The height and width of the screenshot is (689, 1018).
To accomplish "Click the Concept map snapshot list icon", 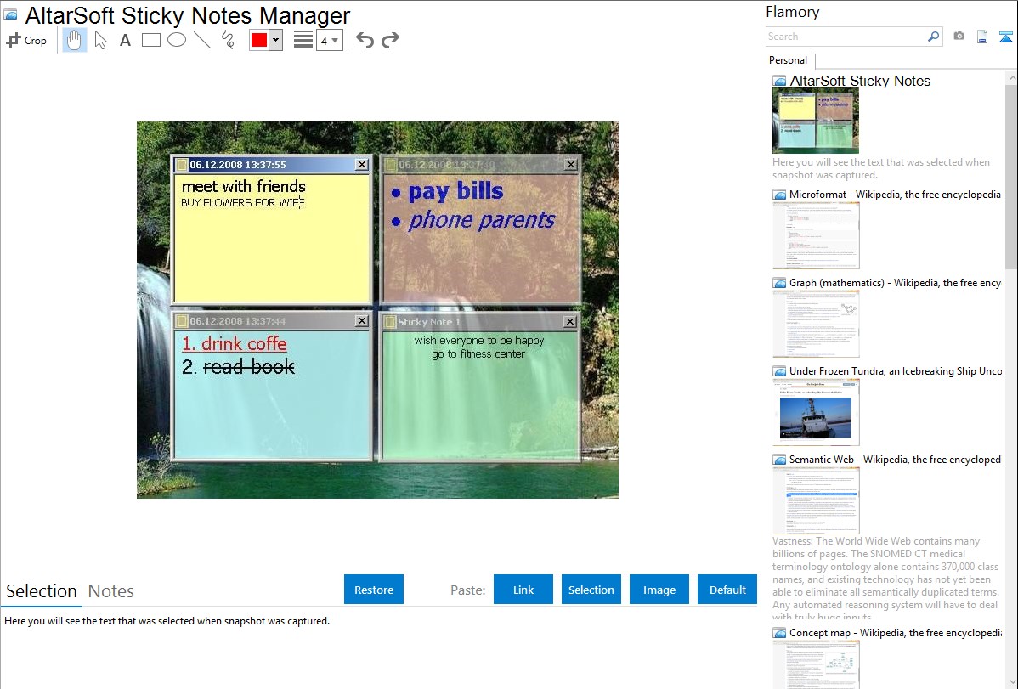I will tap(779, 632).
